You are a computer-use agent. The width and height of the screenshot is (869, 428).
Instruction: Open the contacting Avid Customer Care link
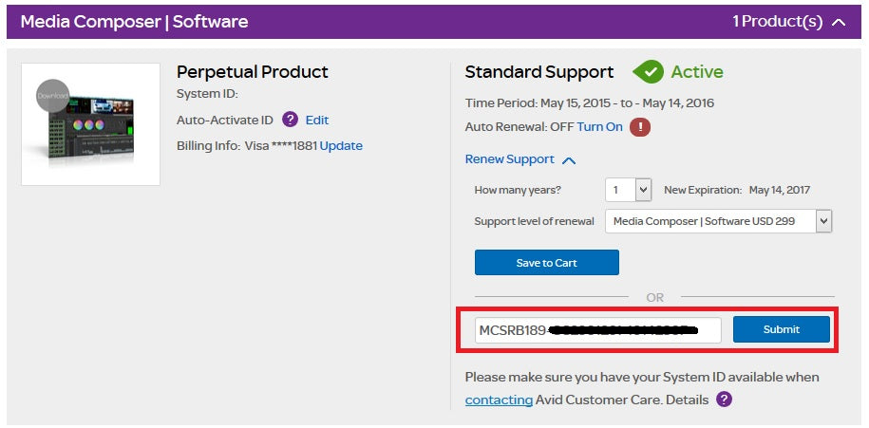(499, 400)
